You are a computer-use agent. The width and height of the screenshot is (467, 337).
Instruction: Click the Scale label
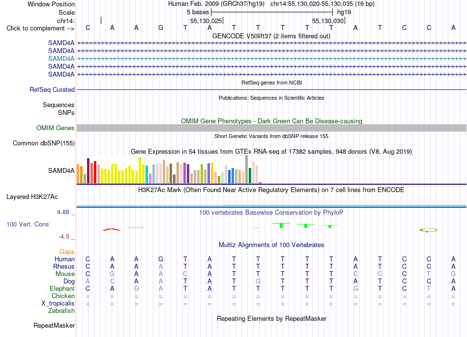click(x=66, y=12)
